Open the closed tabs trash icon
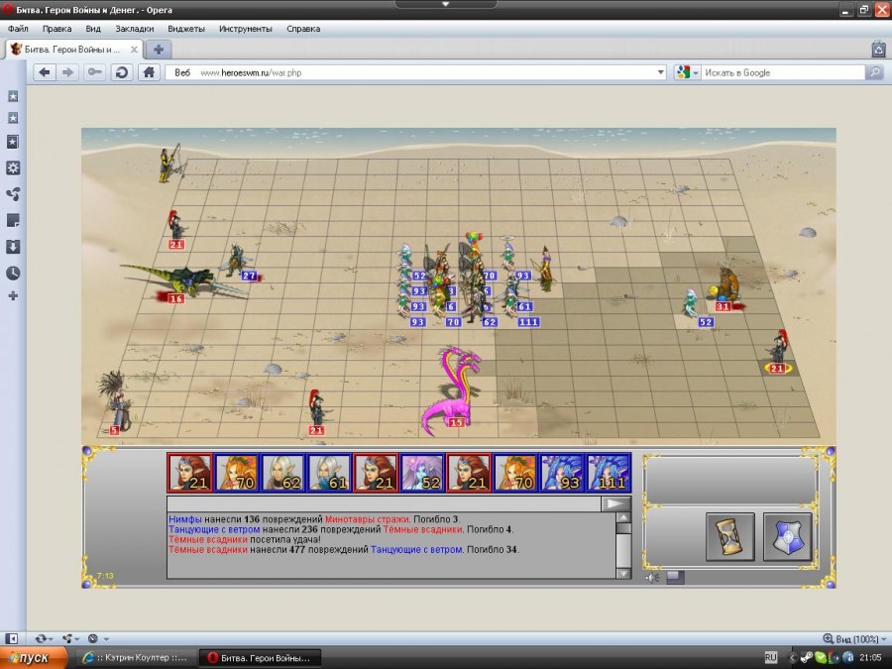The width and height of the screenshot is (892, 669). coord(879,49)
